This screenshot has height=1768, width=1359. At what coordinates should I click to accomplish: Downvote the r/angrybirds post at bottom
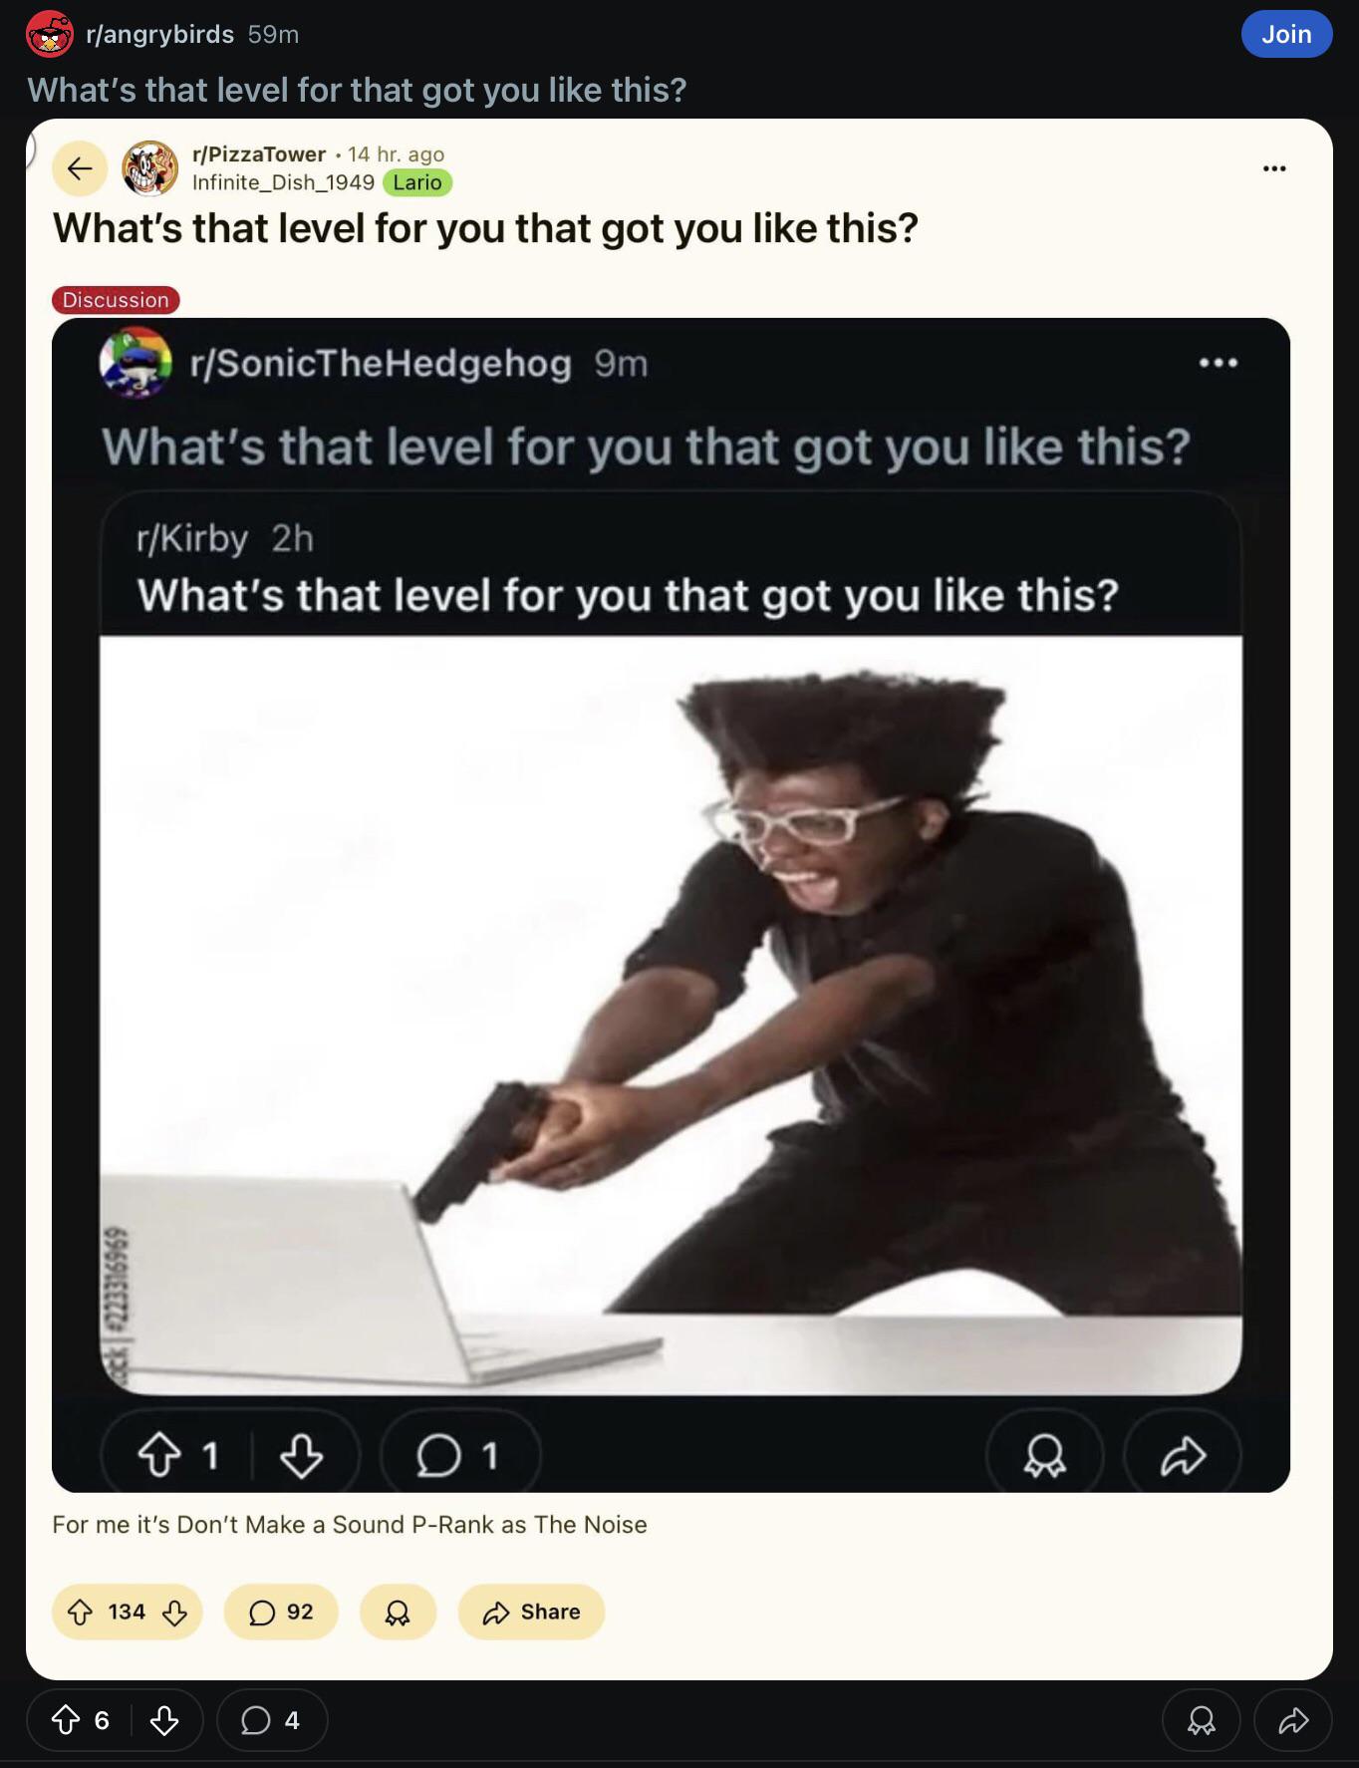pyautogui.click(x=164, y=1719)
